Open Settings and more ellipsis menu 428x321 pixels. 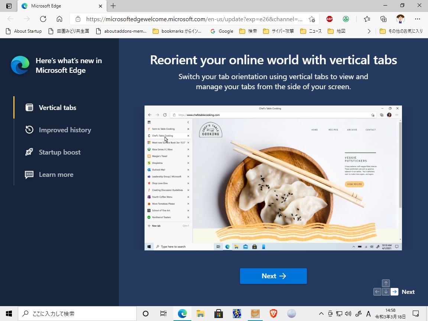click(417, 19)
